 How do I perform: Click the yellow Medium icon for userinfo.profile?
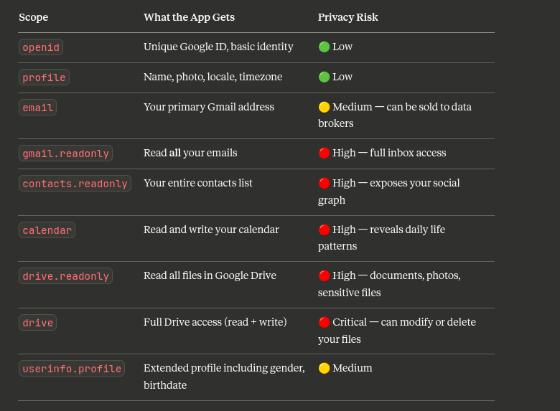324,368
